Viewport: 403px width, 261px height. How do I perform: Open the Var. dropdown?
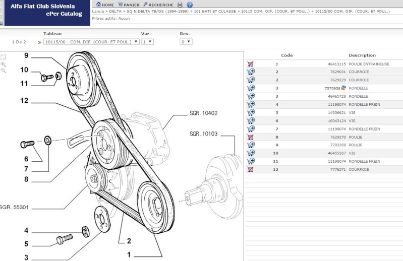[x=147, y=42]
